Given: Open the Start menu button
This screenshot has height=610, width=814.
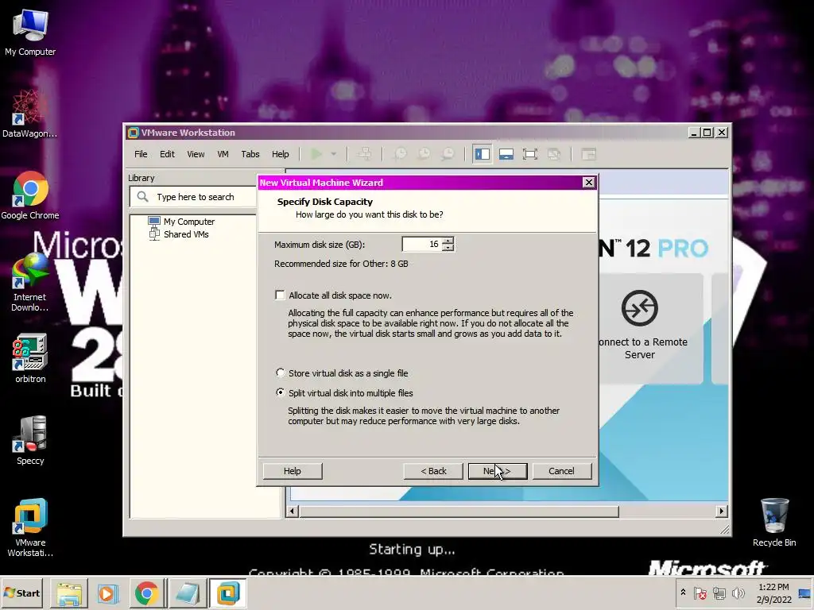Looking at the screenshot, I should 21,593.
